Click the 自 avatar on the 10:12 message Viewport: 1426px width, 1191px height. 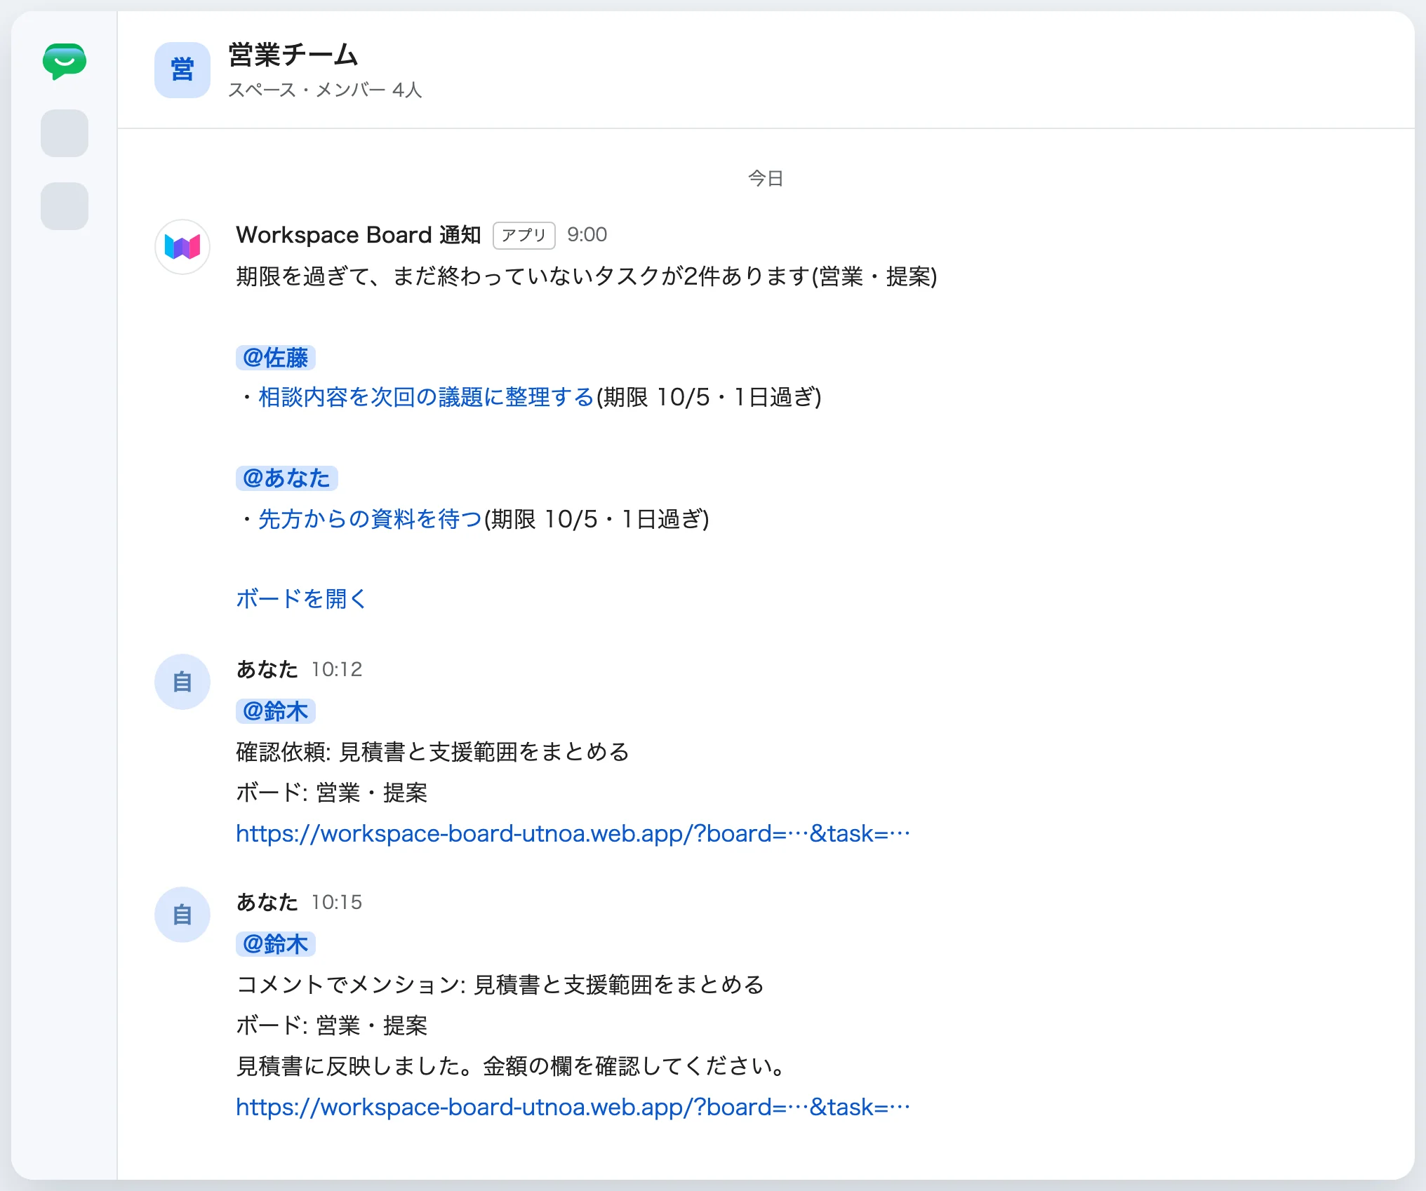point(182,682)
